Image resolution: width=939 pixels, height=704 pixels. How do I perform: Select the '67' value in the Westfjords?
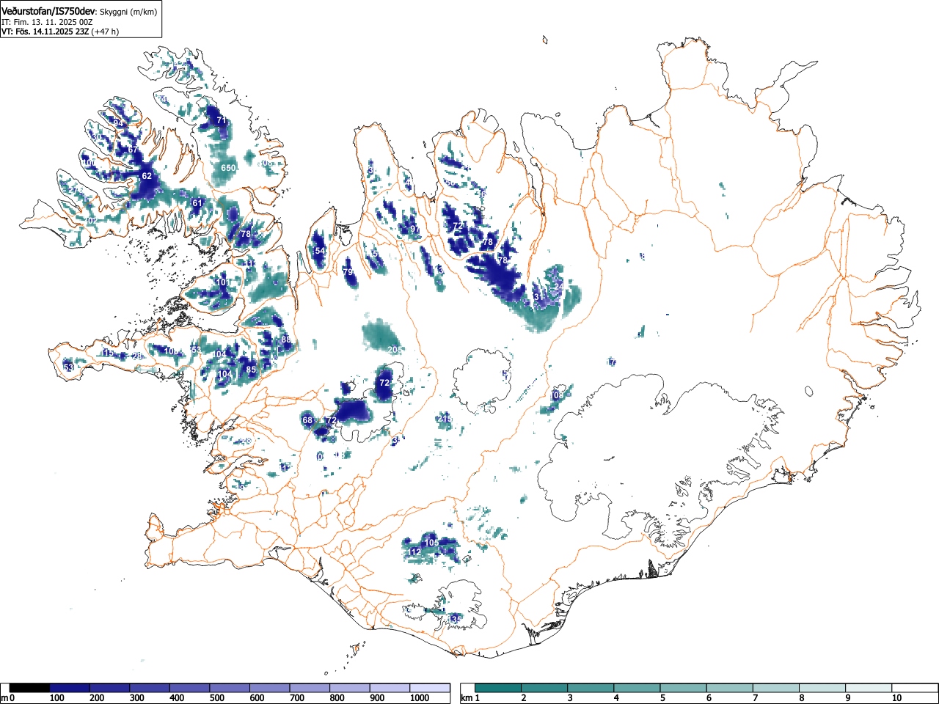[133, 150]
